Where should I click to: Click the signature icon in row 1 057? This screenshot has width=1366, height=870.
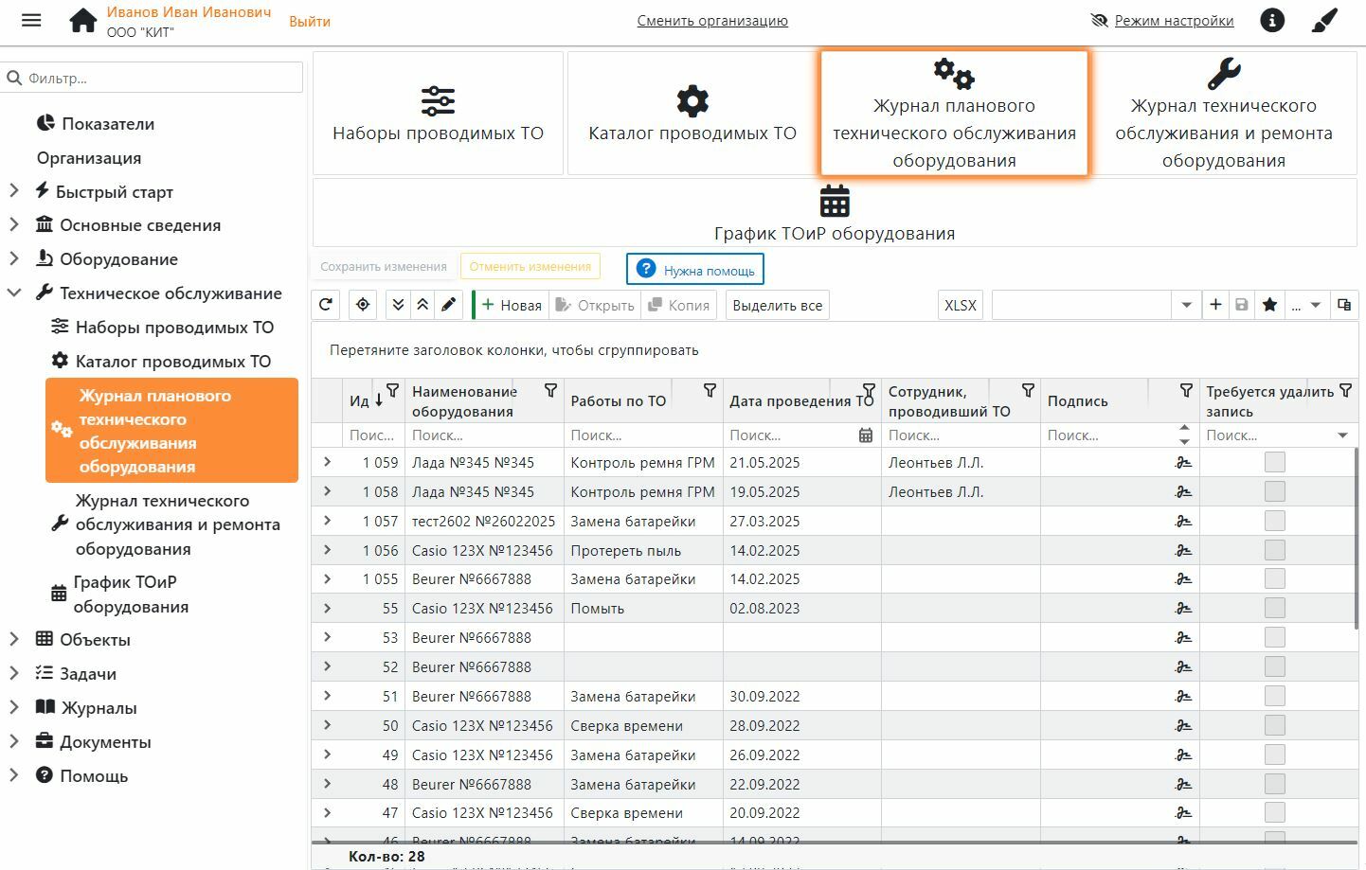click(x=1183, y=522)
